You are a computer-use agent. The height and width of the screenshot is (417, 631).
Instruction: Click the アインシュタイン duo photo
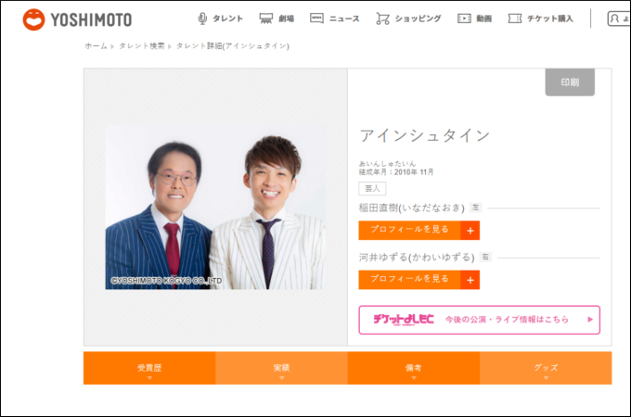pyautogui.click(x=215, y=207)
